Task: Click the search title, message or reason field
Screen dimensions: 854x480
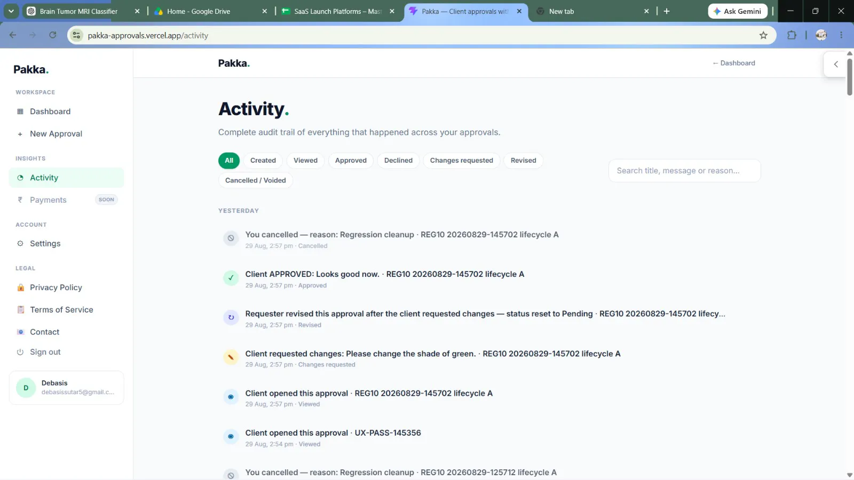Action: coord(685,171)
